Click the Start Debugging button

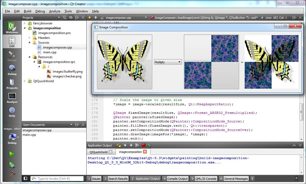point(12,165)
